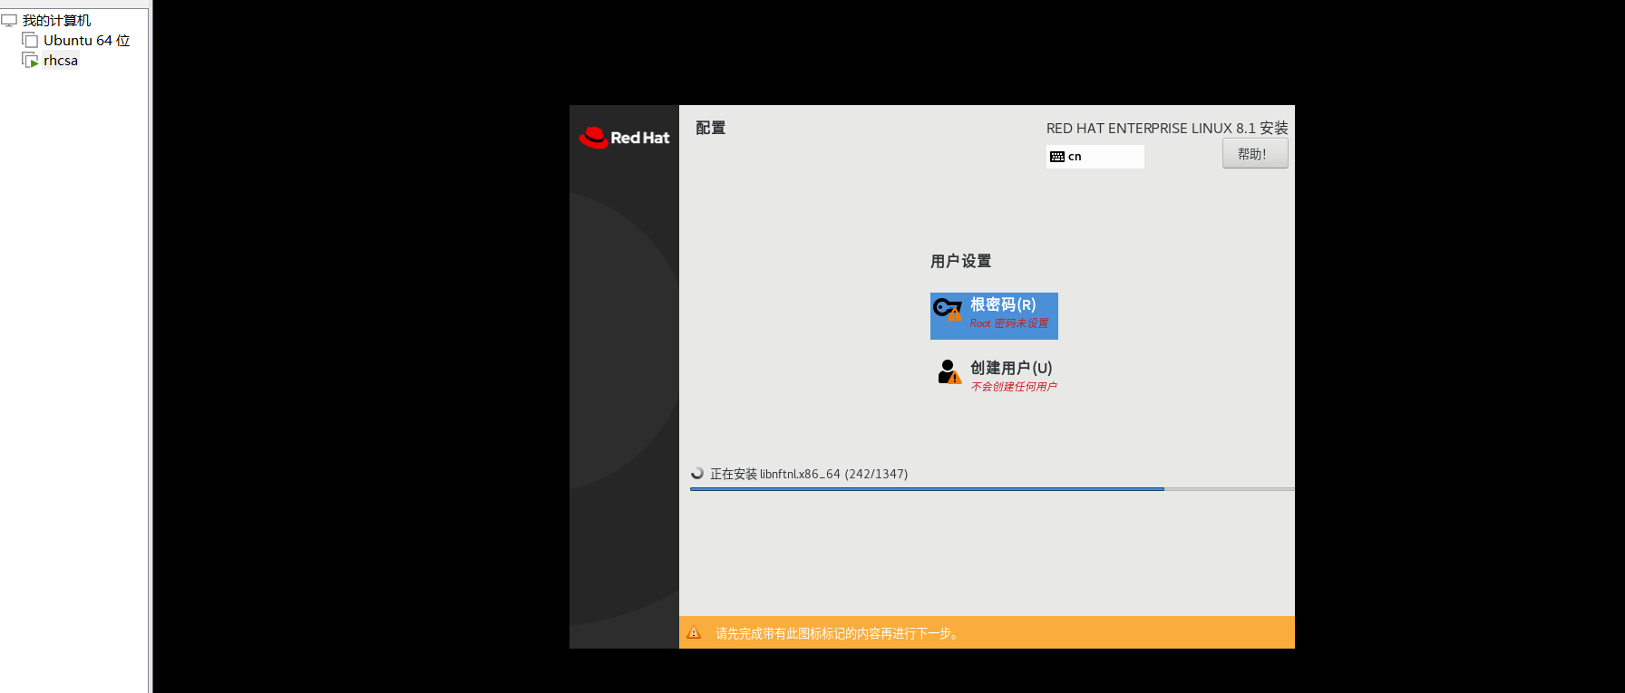
Task: Select the cn keyboard layout indicator
Action: click(1095, 157)
